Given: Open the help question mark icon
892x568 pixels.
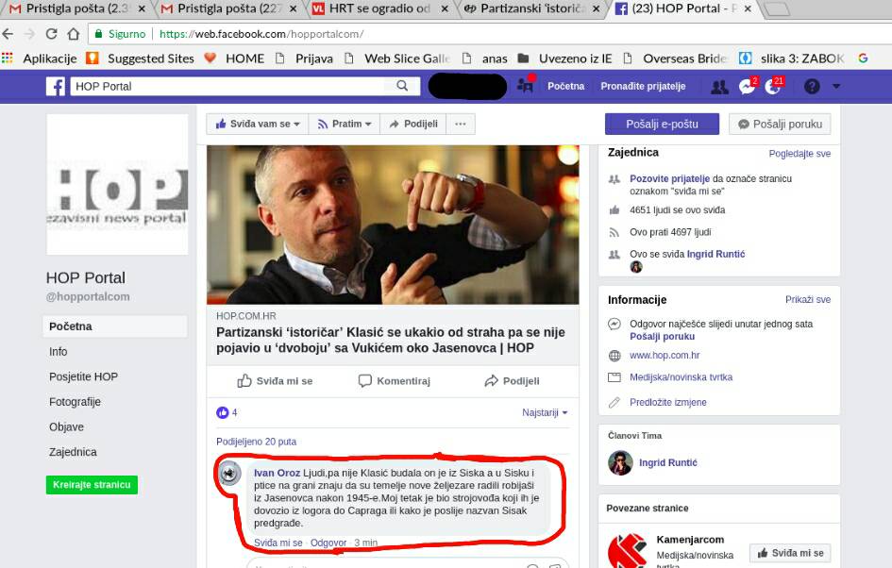Looking at the screenshot, I should coord(812,87).
